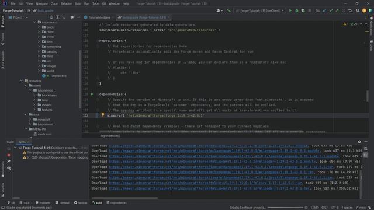Click the Build output horizontal scrollbar
This screenshot has height=210, width=374.
pyautogui.click(x=124, y=198)
